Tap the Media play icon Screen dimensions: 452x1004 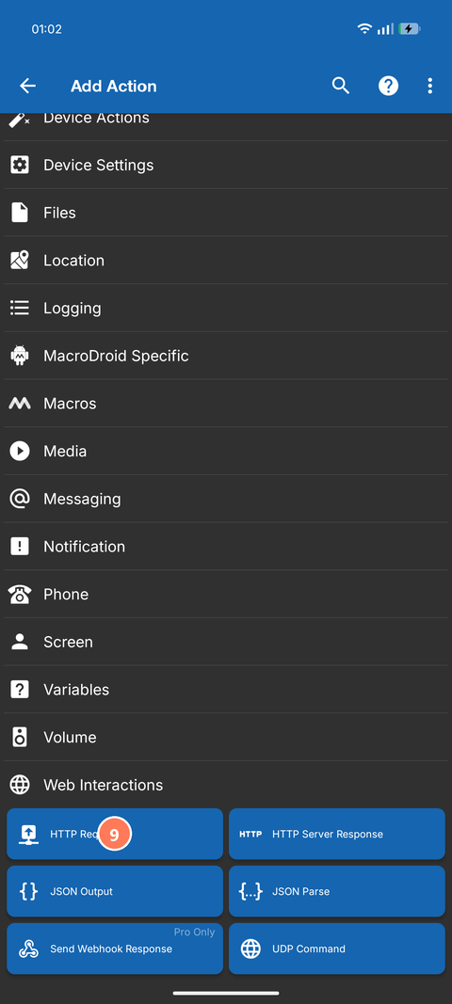point(20,451)
